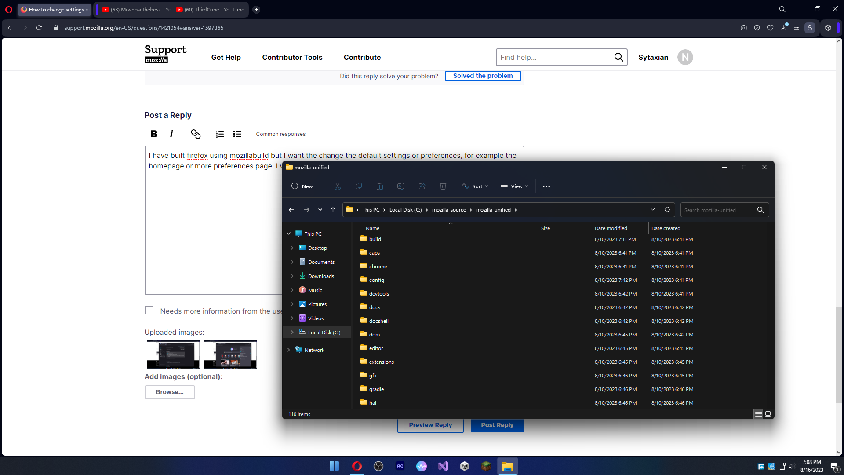Switch to ThirdCube YouTube tab

pyautogui.click(x=210, y=10)
